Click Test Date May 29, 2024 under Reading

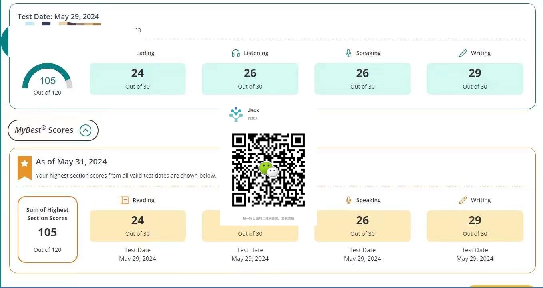(x=138, y=254)
